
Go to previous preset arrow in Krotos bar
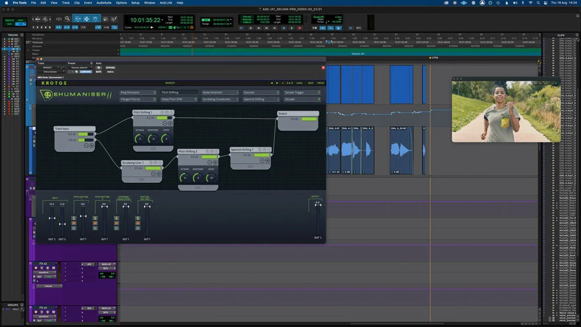[272, 83]
